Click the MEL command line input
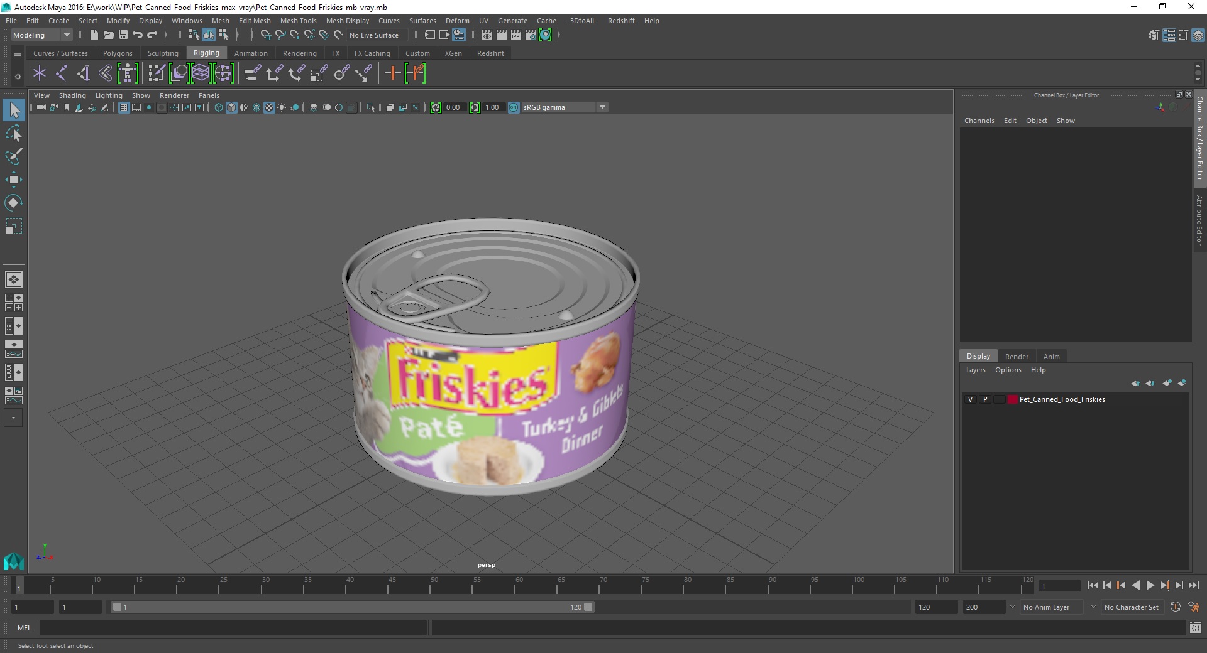Screen dimensions: 1207x653 pyautogui.click(x=233, y=627)
